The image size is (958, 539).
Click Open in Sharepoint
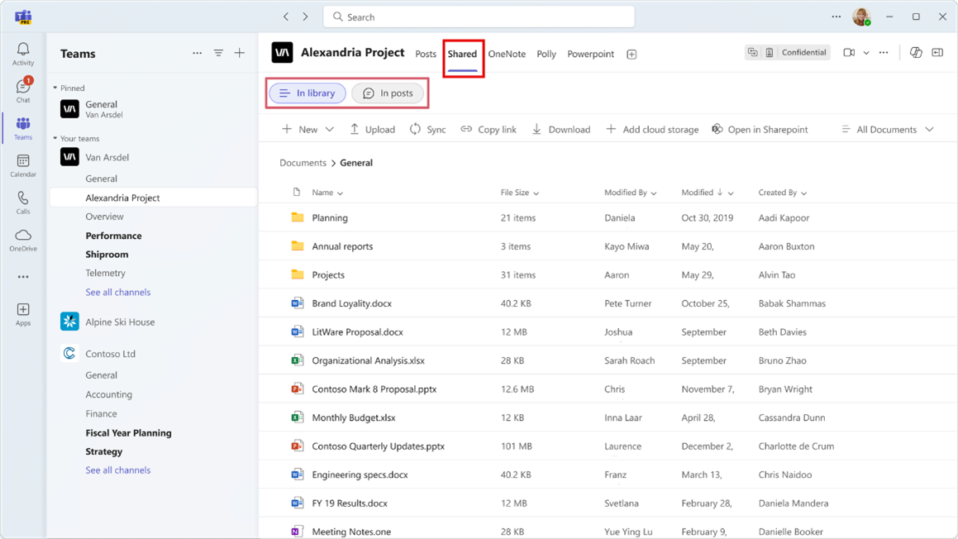point(760,129)
